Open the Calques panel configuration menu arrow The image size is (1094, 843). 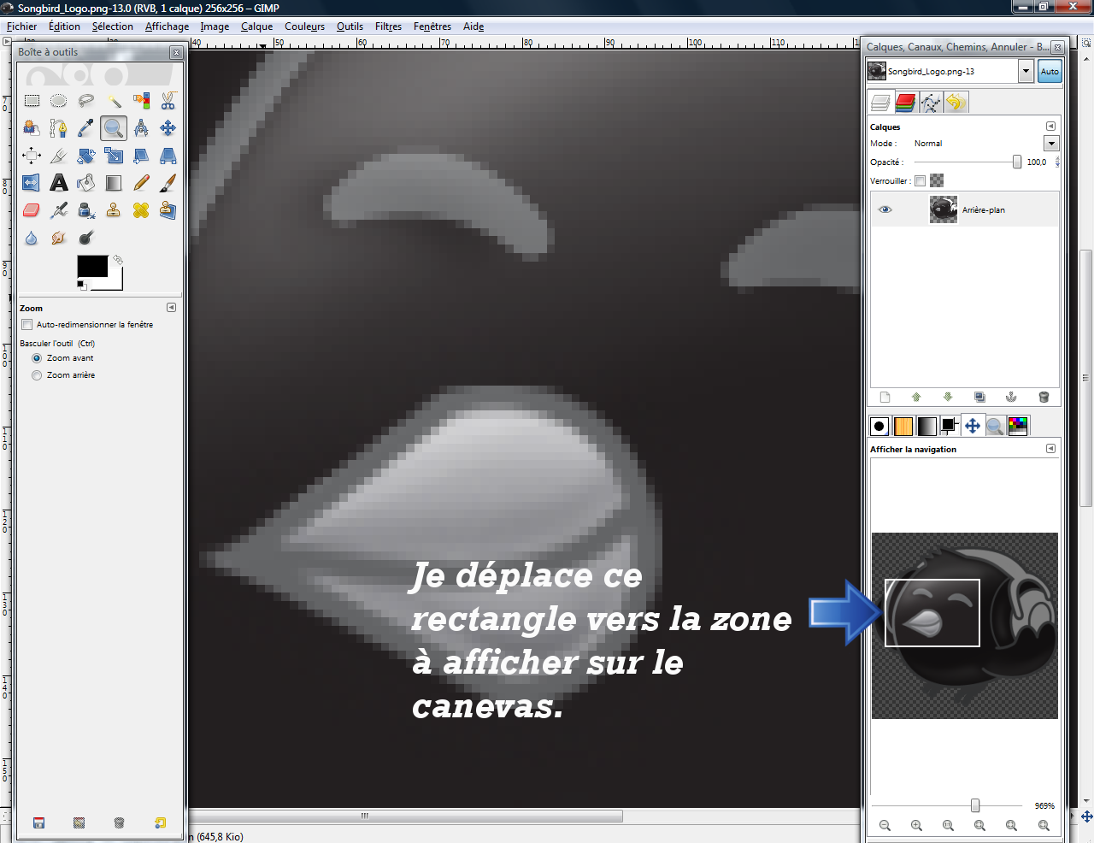[x=1050, y=127]
